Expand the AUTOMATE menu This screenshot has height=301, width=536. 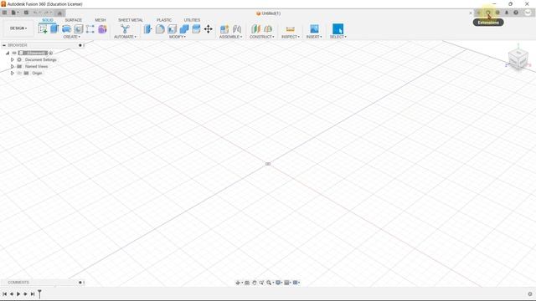[x=125, y=37]
